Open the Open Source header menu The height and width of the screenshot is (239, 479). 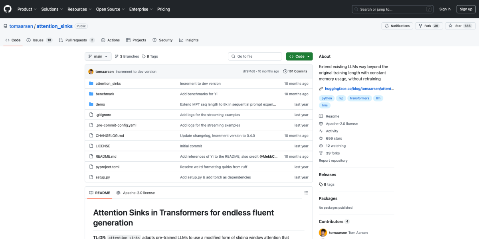coord(110,9)
